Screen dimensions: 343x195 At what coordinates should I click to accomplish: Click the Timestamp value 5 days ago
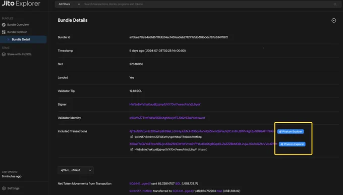click(x=157, y=51)
